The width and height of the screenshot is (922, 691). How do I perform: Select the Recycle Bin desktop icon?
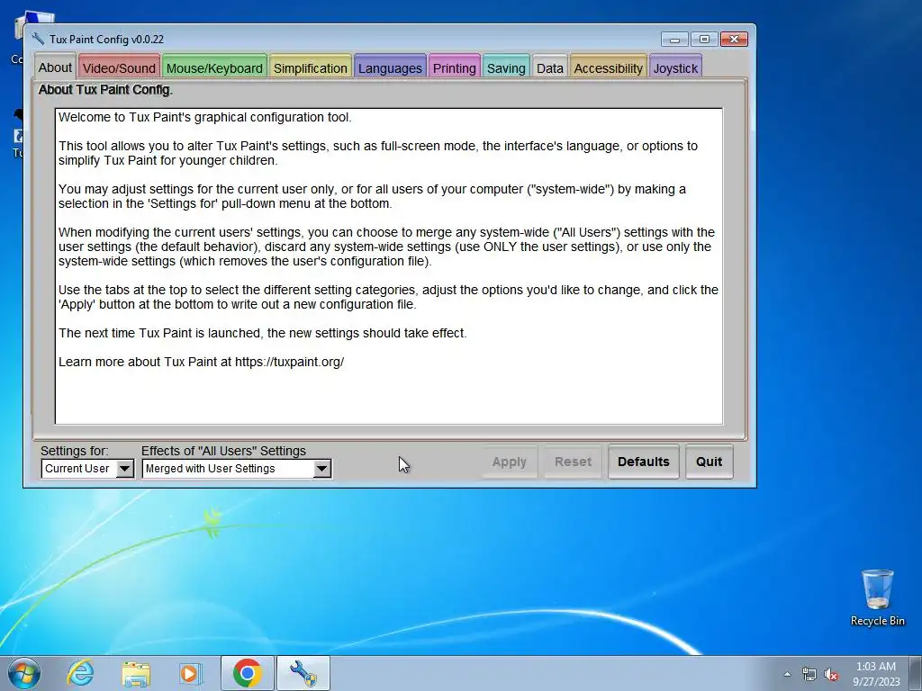point(877,597)
